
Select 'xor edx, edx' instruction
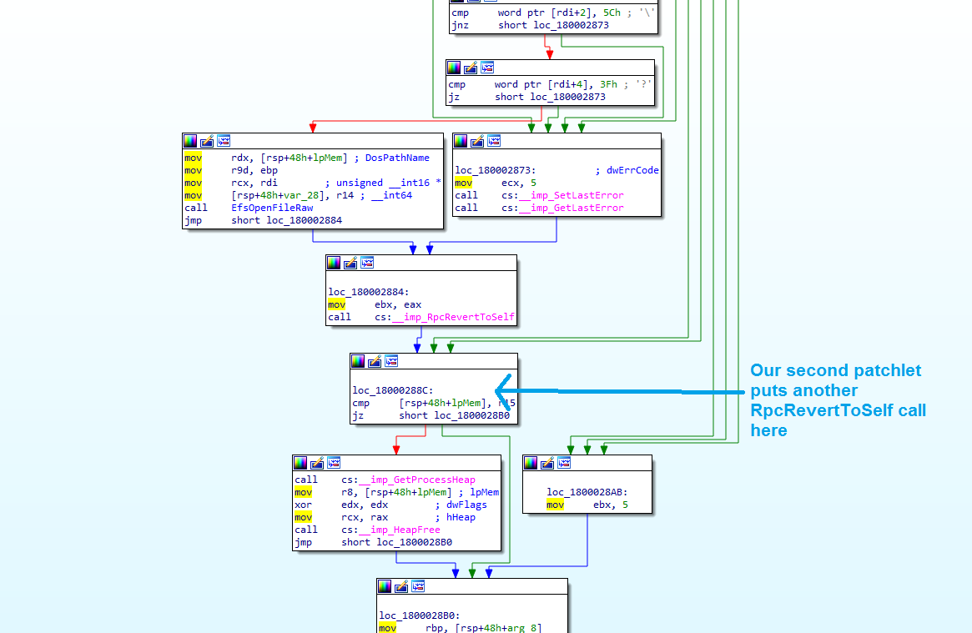[341, 505]
